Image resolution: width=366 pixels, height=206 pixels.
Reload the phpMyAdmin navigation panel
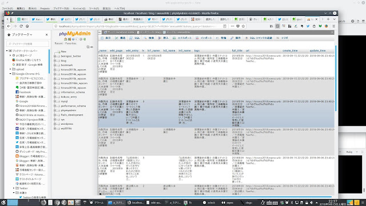(x=85, y=39)
